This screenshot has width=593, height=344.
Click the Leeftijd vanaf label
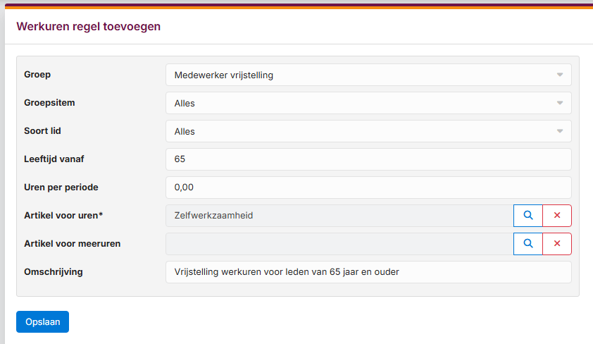[x=54, y=159]
